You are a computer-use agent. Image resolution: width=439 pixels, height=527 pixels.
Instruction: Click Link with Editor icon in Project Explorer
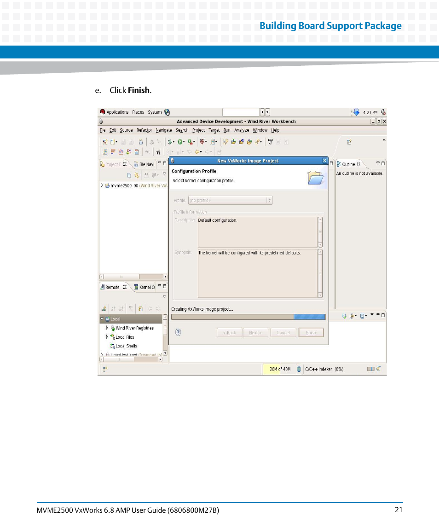pos(137,175)
